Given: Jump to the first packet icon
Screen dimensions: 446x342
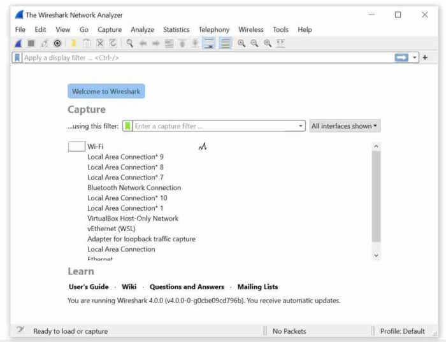Looking at the screenshot, I should click(182, 43).
